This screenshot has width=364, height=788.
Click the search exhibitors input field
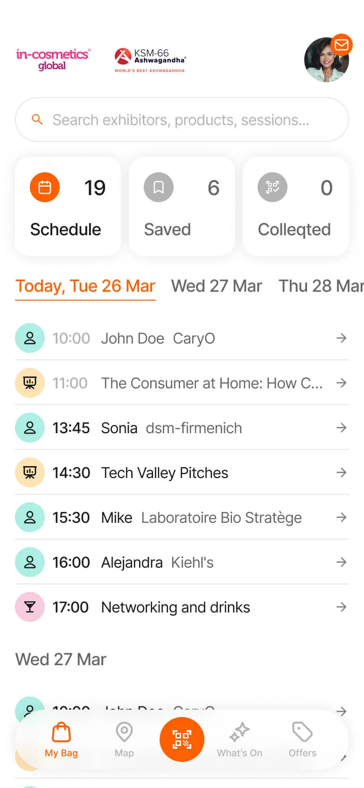(182, 120)
